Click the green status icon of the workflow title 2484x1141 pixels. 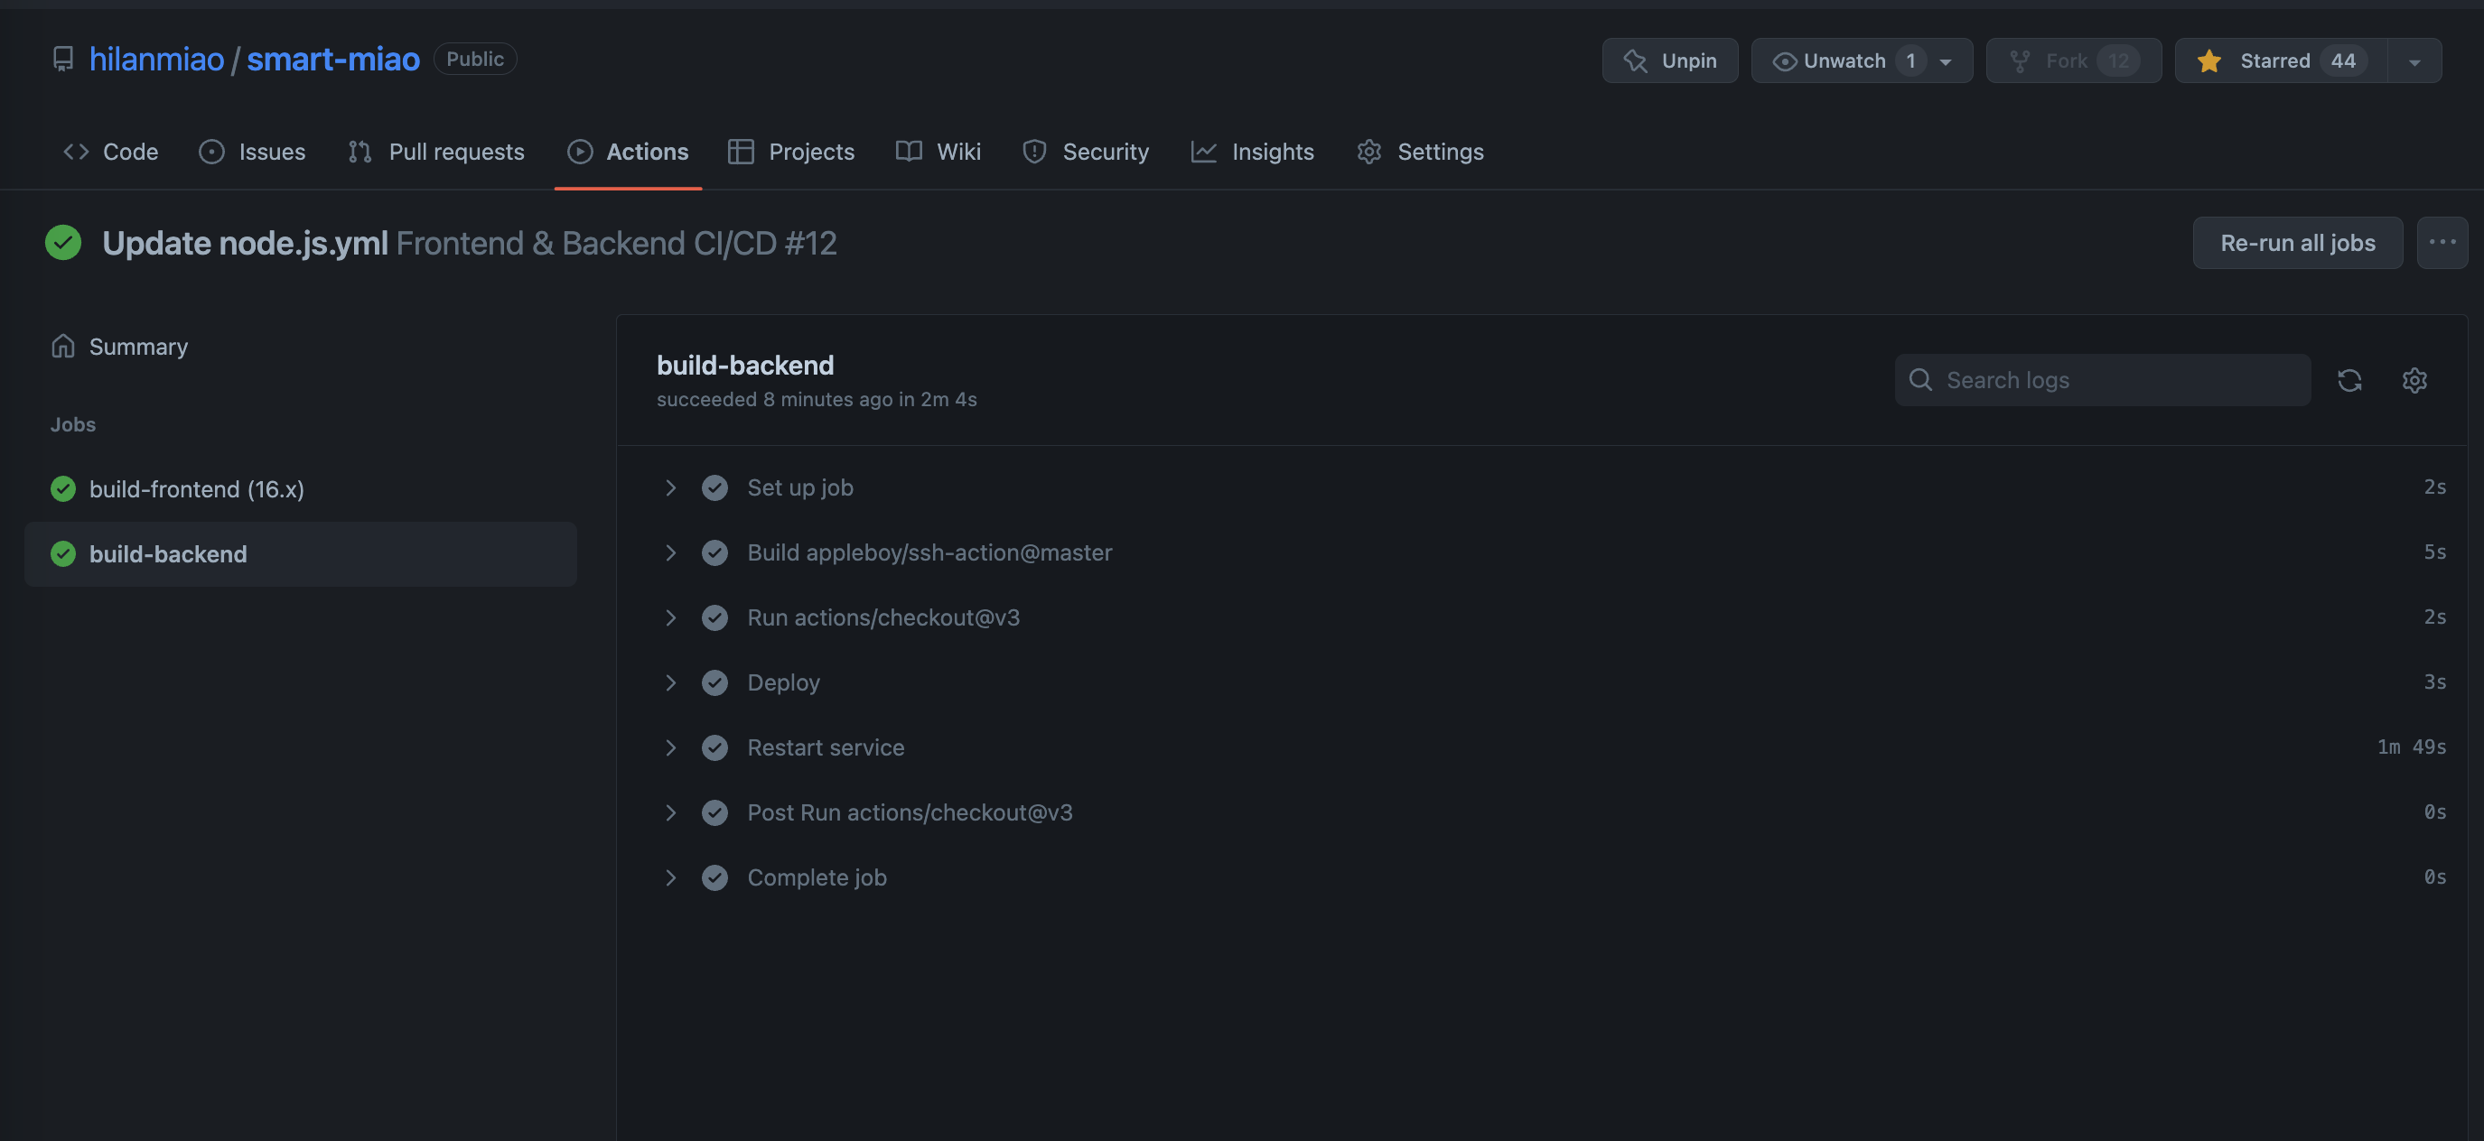62,243
